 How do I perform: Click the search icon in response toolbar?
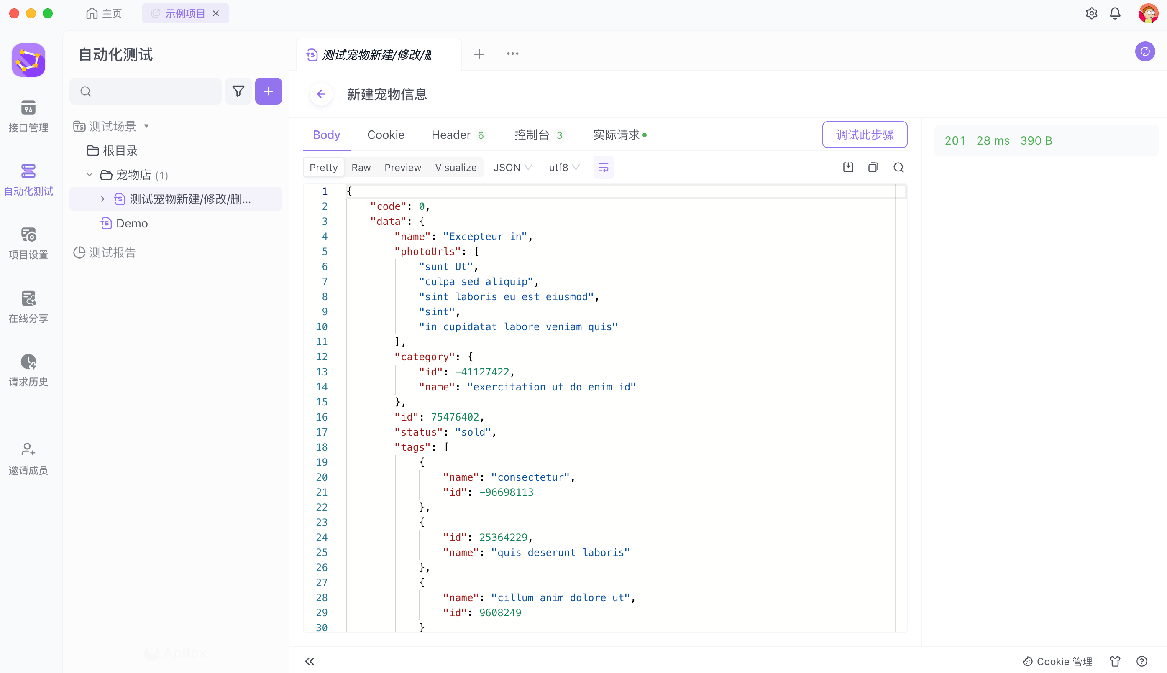[898, 167]
